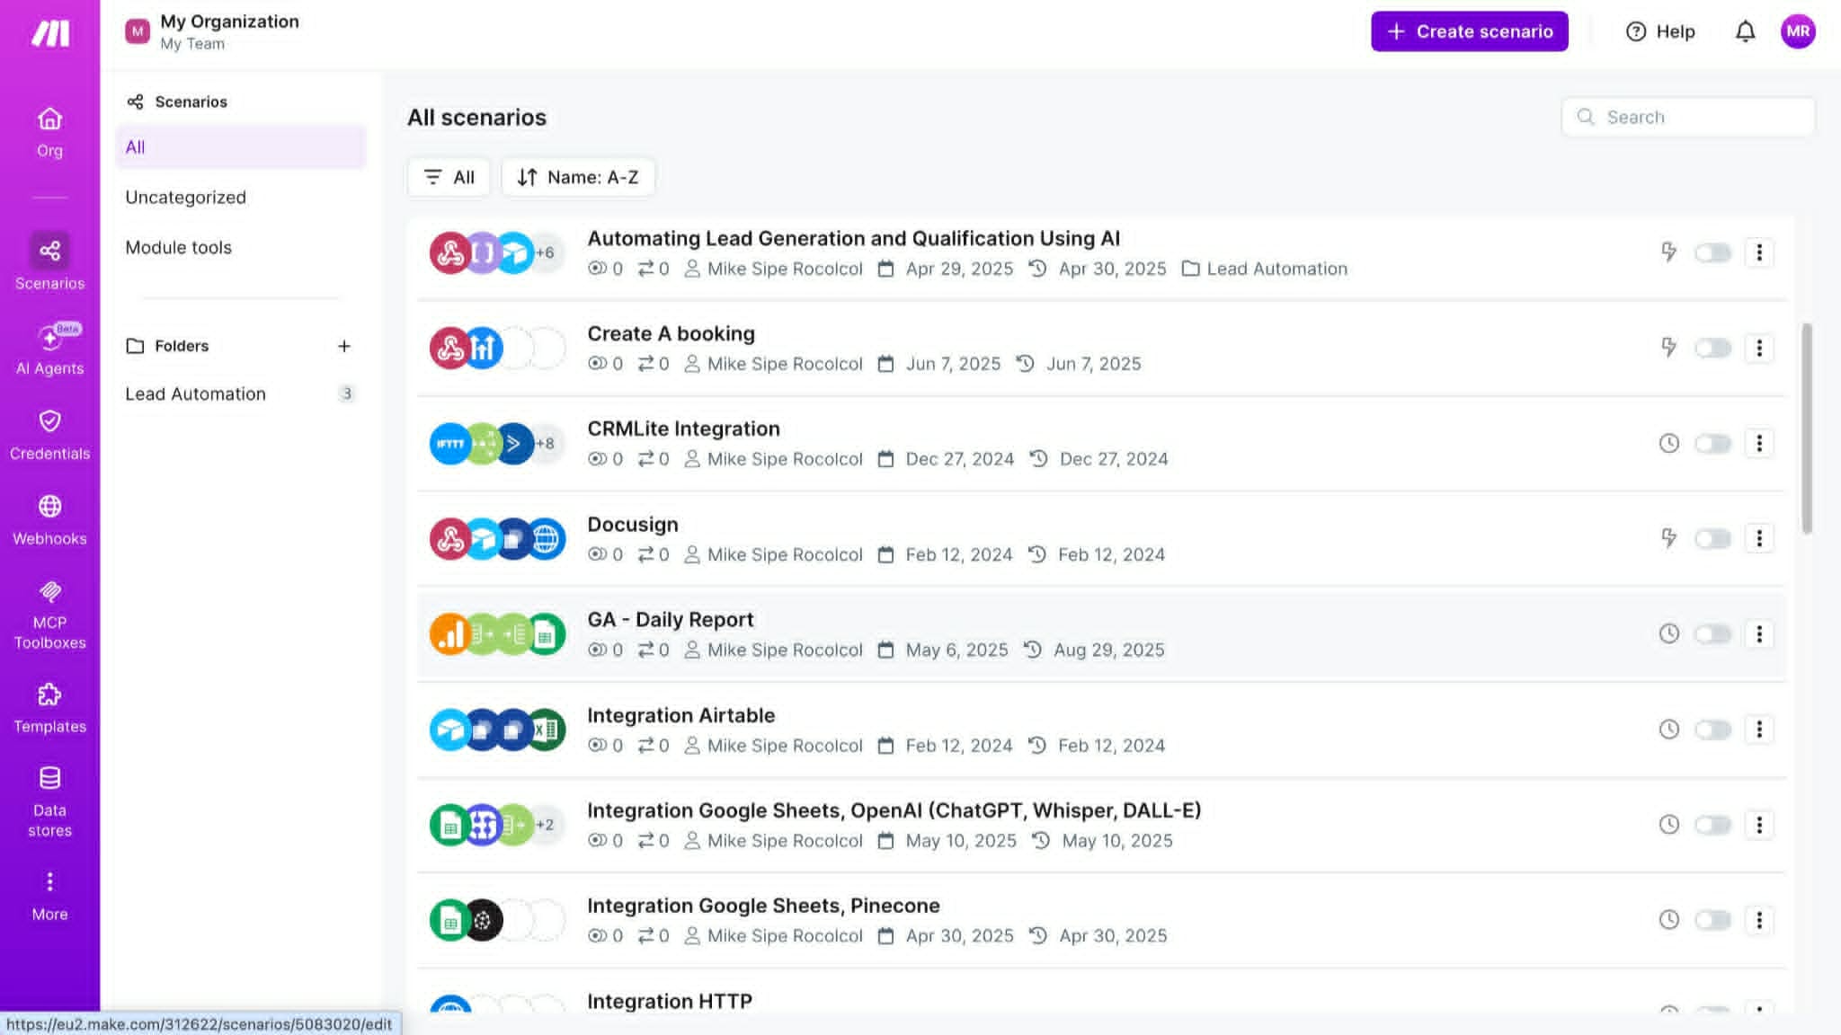Click the schedule clock icon for CRMLite Integration
This screenshot has width=1841, height=1035.
[1668, 443]
